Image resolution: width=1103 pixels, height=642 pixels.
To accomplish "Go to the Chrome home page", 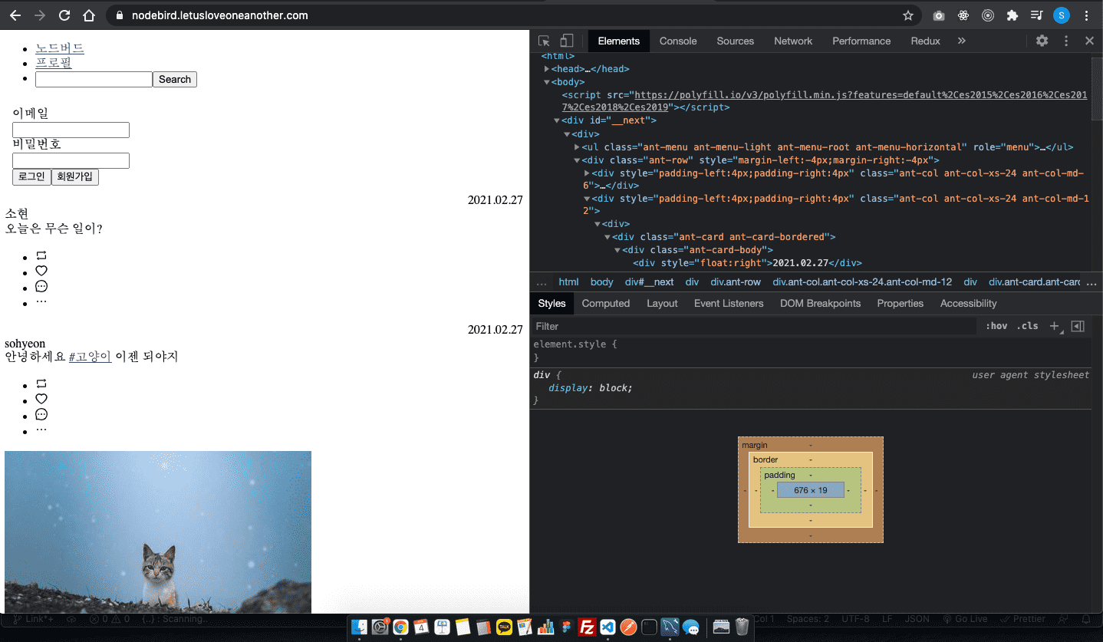I will 89,15.
